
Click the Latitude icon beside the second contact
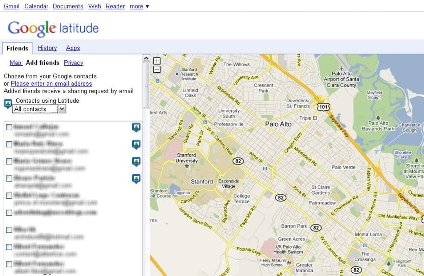coord(137,144)
